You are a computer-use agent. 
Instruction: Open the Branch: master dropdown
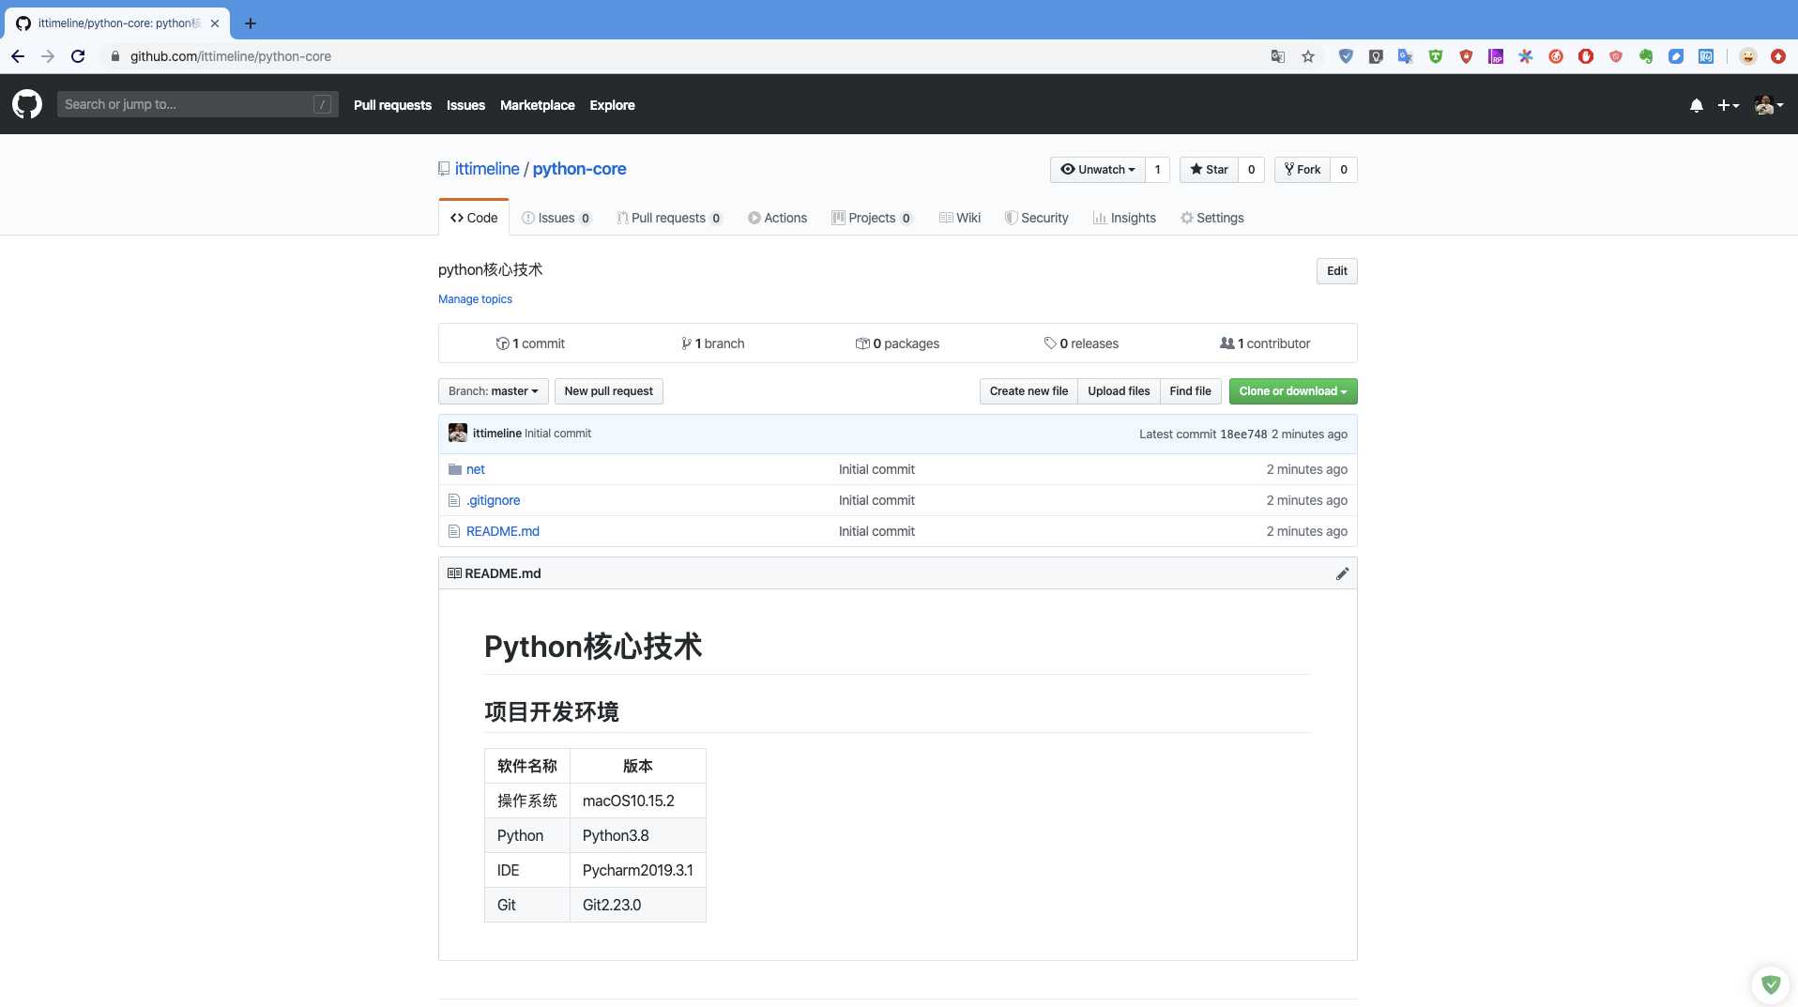(x=493, y=391)
